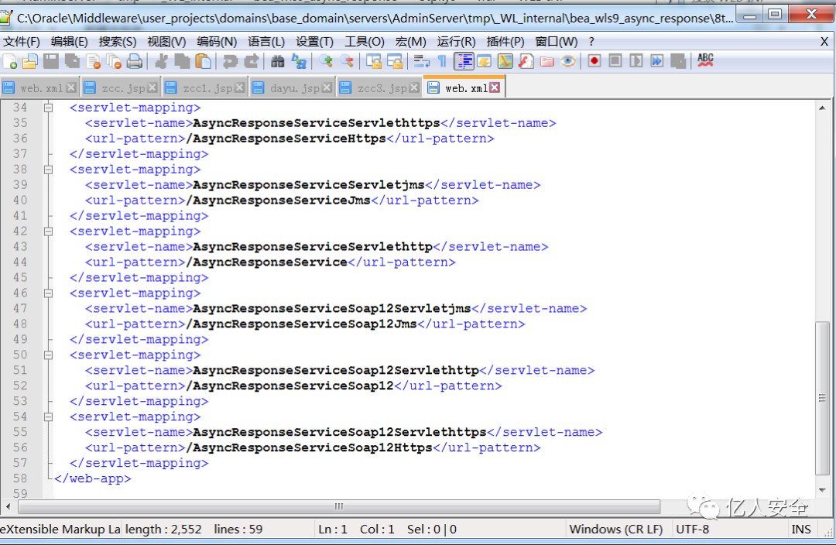The height and width of the screenshot is (545, 836).
Task: Open the 视图(V) menu
Action: pyautogui.click(x=166, y=42)
